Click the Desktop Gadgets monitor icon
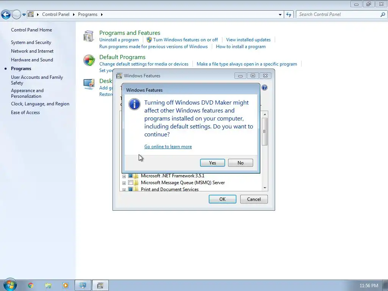This screenshot has width=388, height=291. [89, 84]
